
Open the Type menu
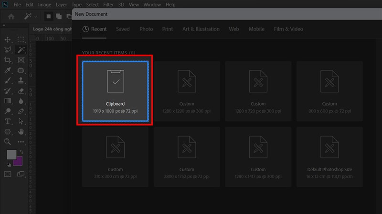76,5
